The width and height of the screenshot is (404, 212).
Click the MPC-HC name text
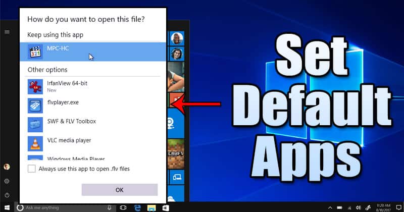click(x=58, y=48)
